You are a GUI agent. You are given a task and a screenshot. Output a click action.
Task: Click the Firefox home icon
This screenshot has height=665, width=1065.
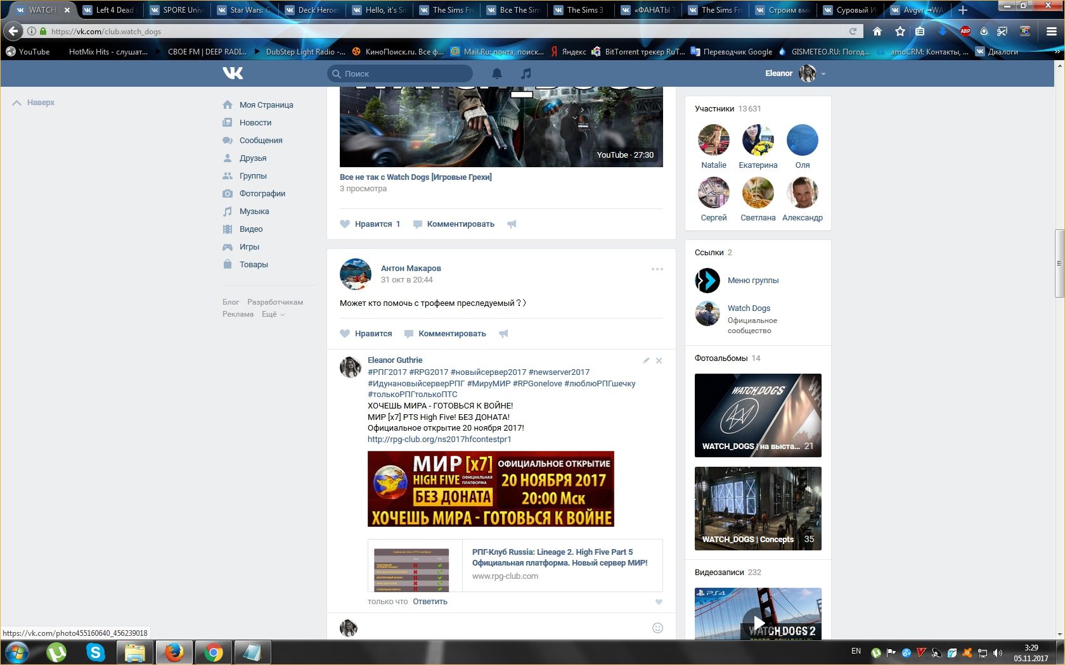click(x=877, y=31)
